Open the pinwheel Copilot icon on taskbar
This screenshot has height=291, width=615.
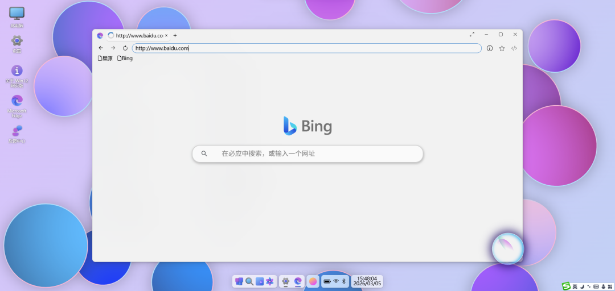269,281
